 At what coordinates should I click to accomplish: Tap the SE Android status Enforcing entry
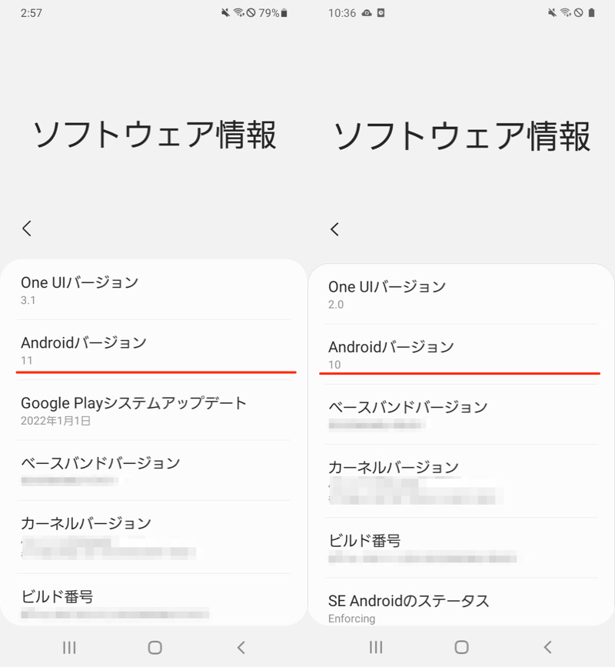coord(461,608)
